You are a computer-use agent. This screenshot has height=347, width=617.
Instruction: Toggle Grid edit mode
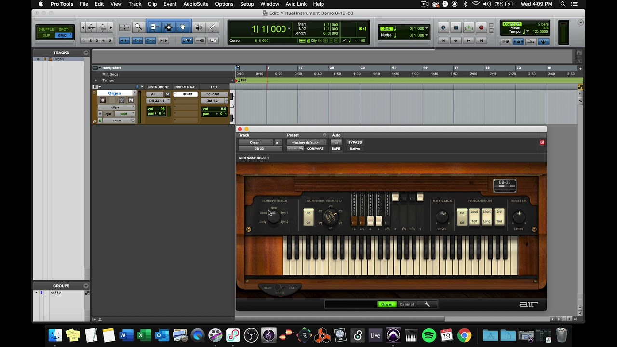(63, 35)
